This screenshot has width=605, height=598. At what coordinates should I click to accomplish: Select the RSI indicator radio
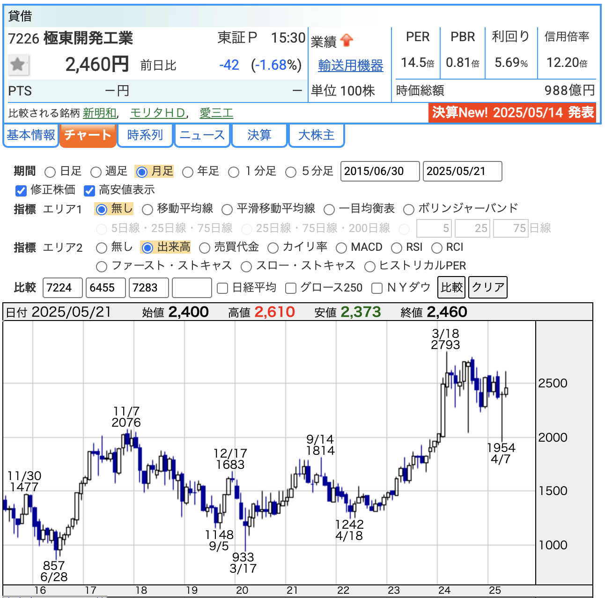397,248
